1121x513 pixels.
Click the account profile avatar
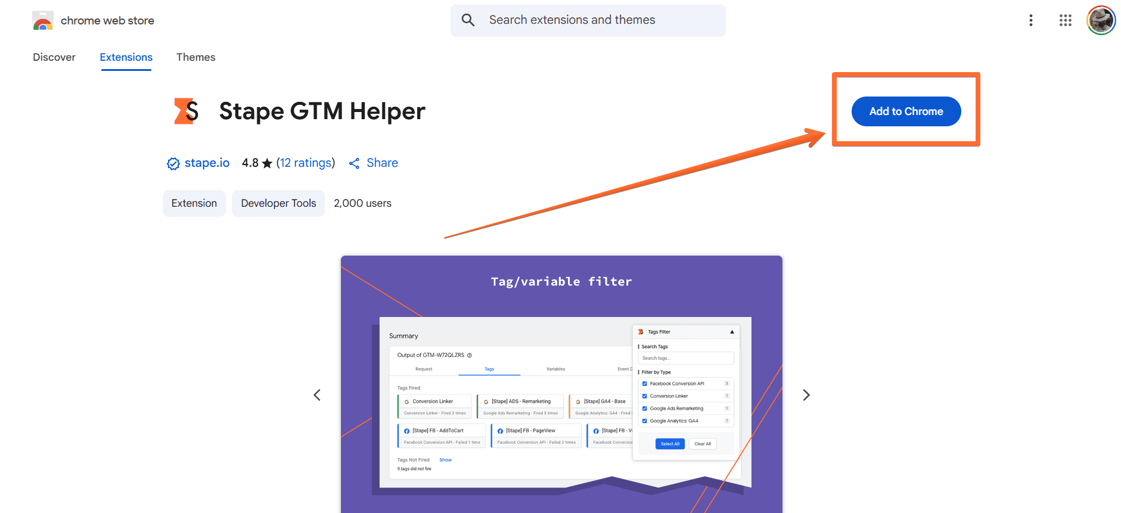click(1100, 21)
